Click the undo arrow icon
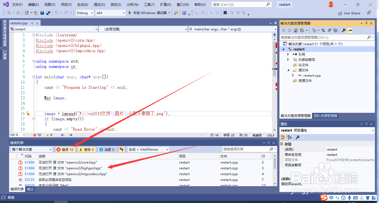The height and width of the screenshot is (203, 379). [57, 13]
